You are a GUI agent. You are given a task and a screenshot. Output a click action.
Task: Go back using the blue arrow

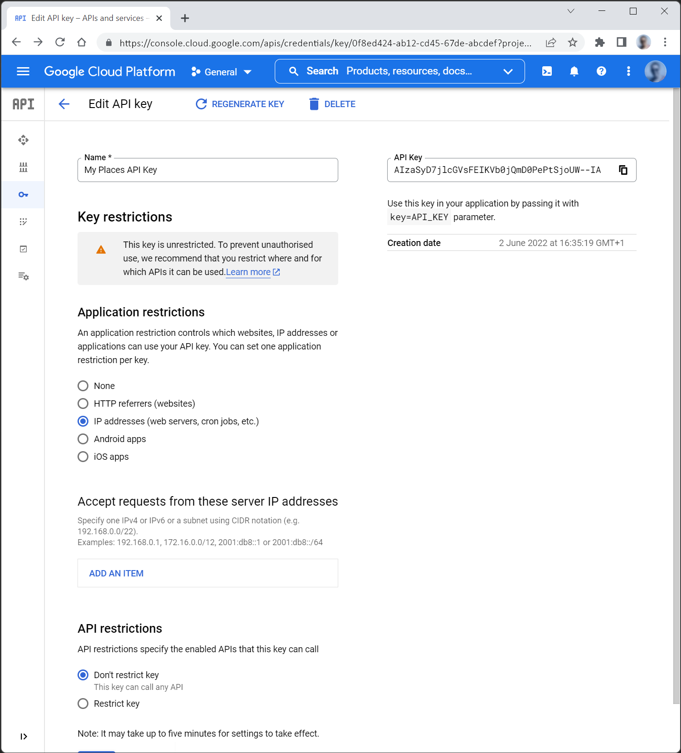click(x=64, y=104)
